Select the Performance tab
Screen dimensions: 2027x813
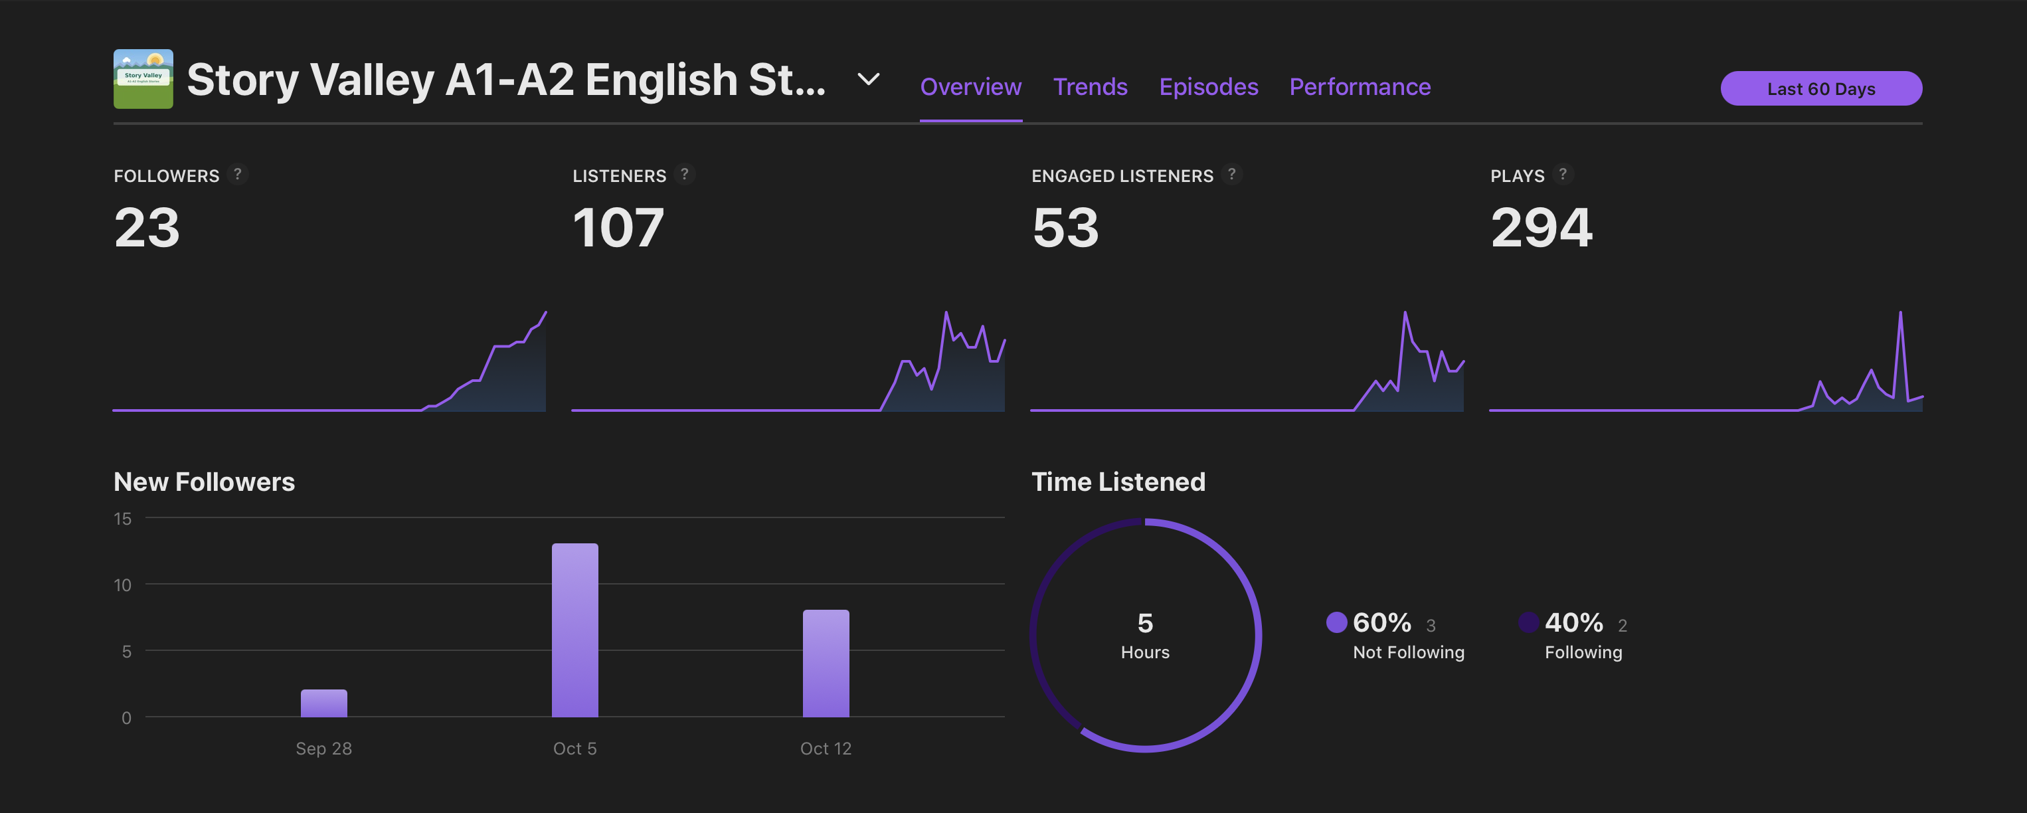point(1360,86)
